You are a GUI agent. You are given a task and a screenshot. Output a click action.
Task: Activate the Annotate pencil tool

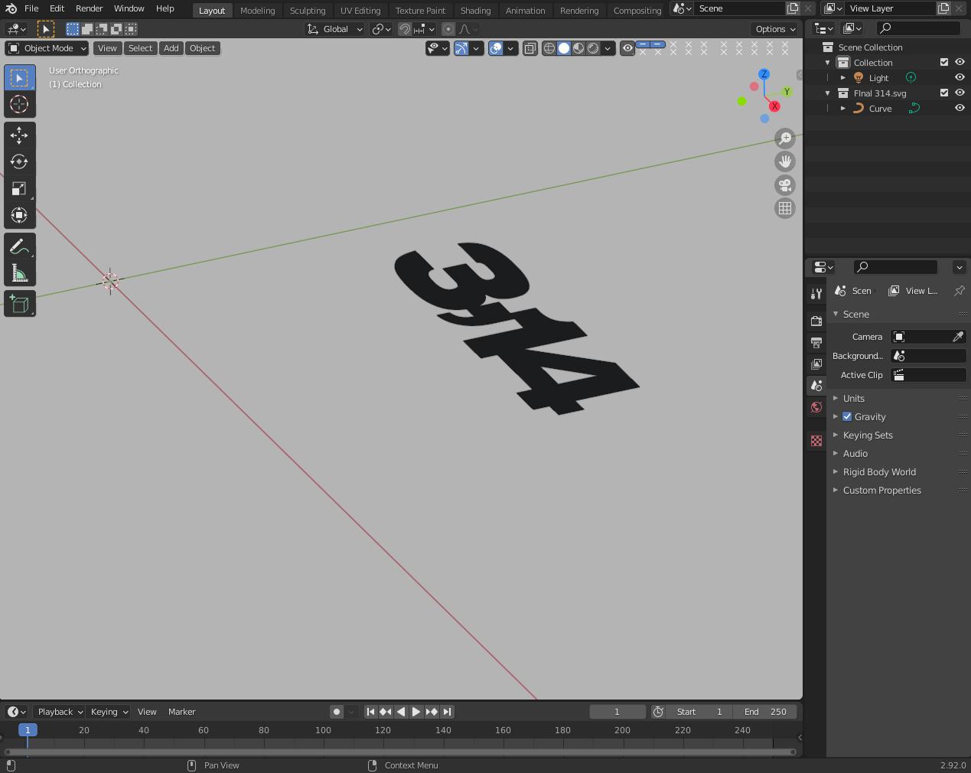coord(19,246)
